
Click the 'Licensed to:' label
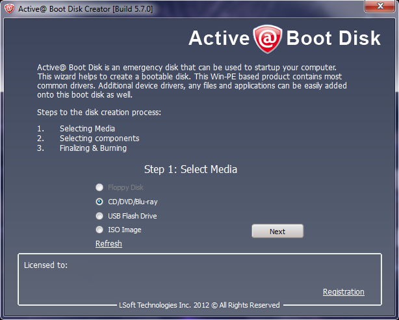pyautogui.click(x=45, y=265)
